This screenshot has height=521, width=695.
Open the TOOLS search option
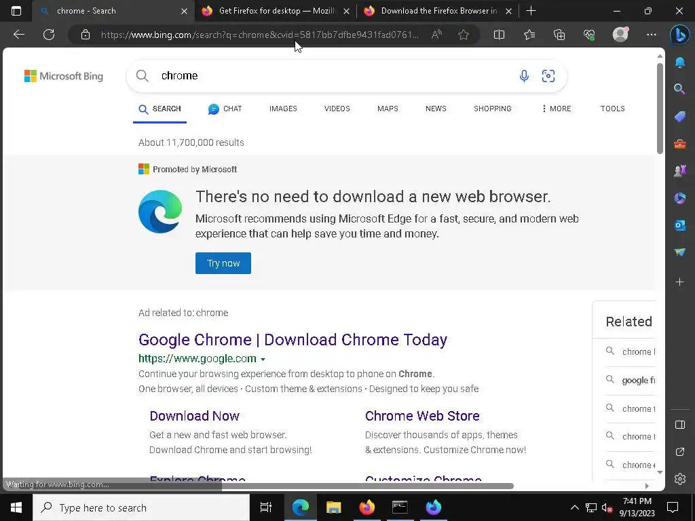click(x=613, y=109)
